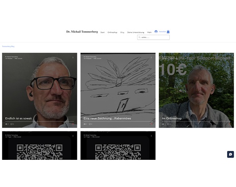Image resolution: width=236 pixels, height=187 pixels.
Task: Open more options on second QR code post
Action: (x=151, y=136)
